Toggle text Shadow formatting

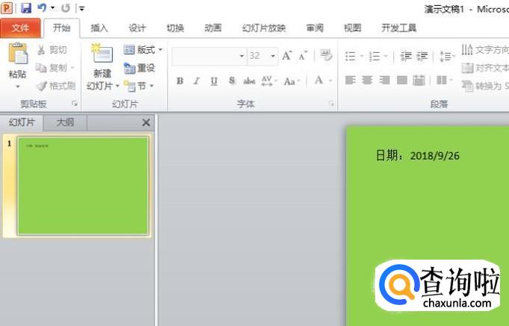232,81
